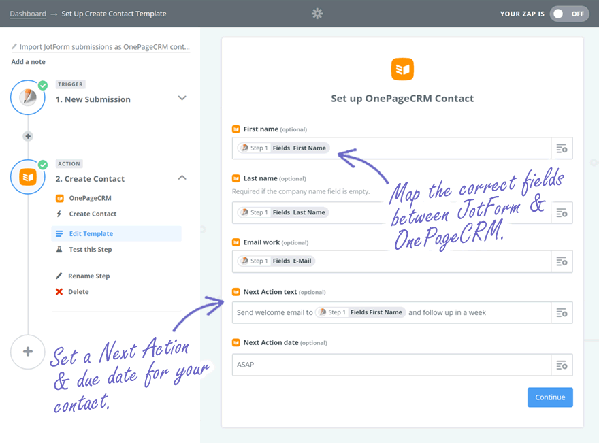This screenshot has width=599, height=443.
Task: Click the Create Contact lightning bolt icon
Action: coord(59,214)
